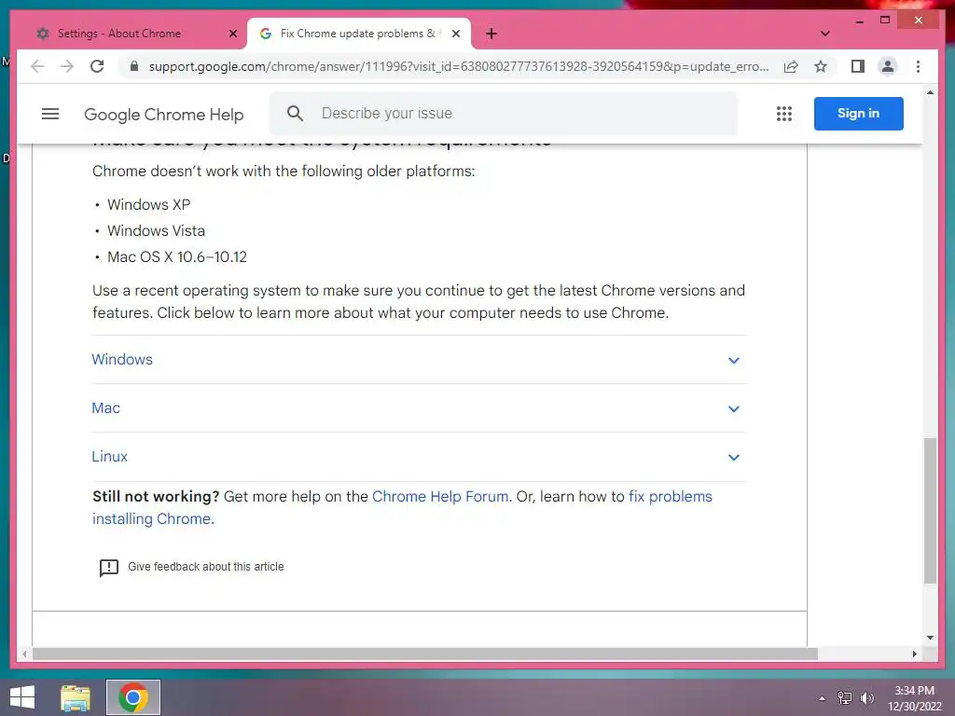Open File Explorer from taskbar
The width and height of the screenshot is (955, 716).
point(76,697)
